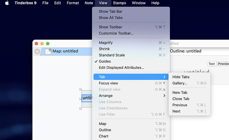Viewport: 229px width, 140px height.
Task: Zoom the Tinderbox window with green button
Action: click(48, 44)
